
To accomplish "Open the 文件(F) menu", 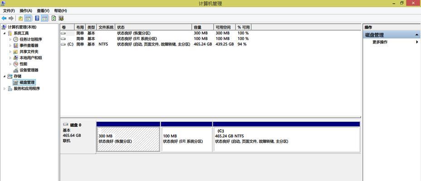I will point(9,11).
